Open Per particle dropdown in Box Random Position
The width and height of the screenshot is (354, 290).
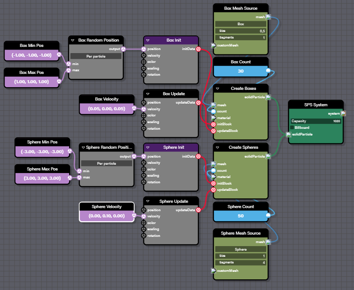coord(96,56)
